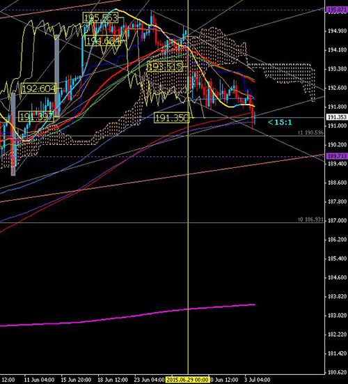
Task: Select the 3 Jul 04:00 time label
Action: (258, 380)
